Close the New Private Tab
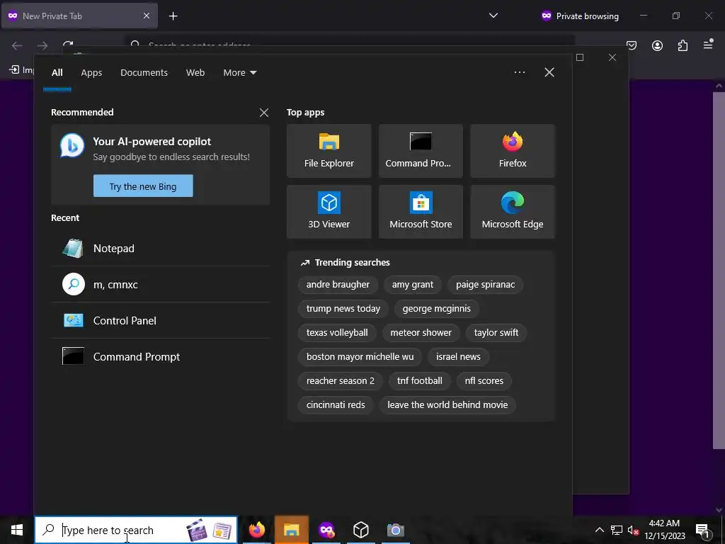Image resolution: width=725 pixels, height=544 pixels. pos(146,16)
